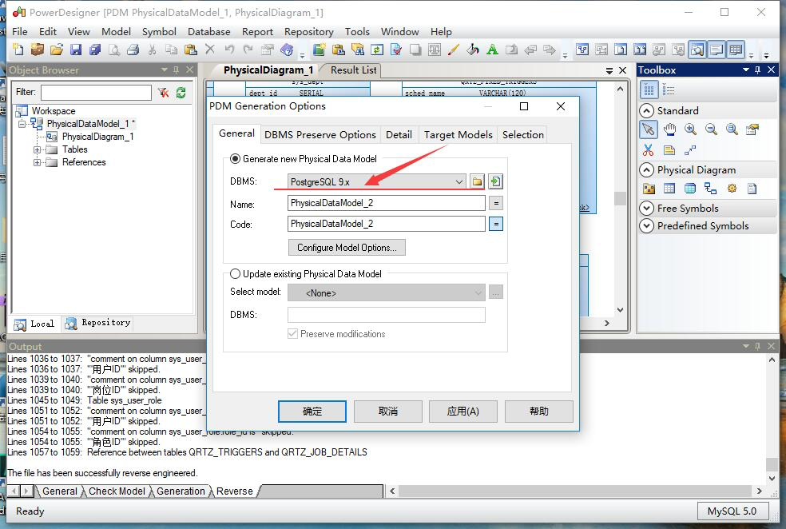Click the 应用(A) Apply button

pos(463,412)
